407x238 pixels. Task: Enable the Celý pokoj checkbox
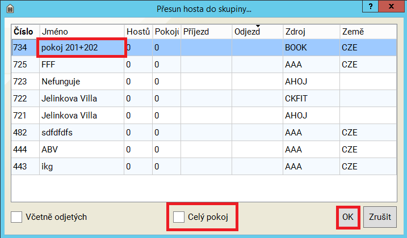[x=179, y=217]
